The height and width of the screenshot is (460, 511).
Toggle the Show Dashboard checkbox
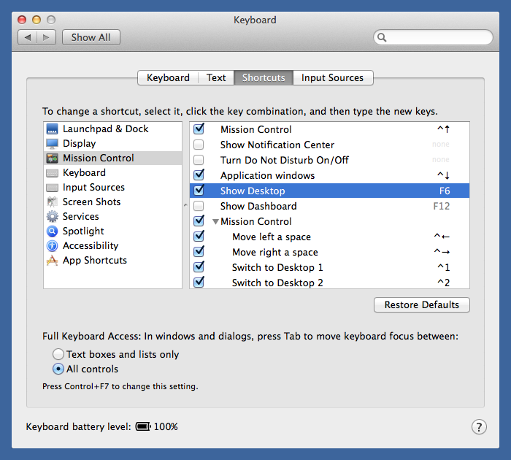point(199,207)
